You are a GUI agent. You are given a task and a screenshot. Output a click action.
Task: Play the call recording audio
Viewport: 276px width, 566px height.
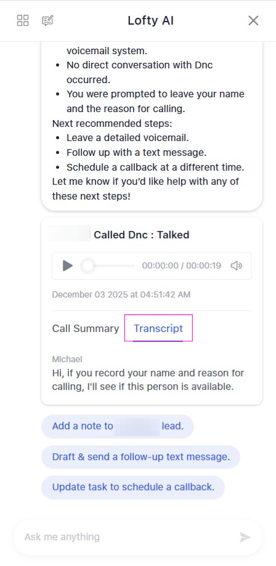tap(68, 265)
